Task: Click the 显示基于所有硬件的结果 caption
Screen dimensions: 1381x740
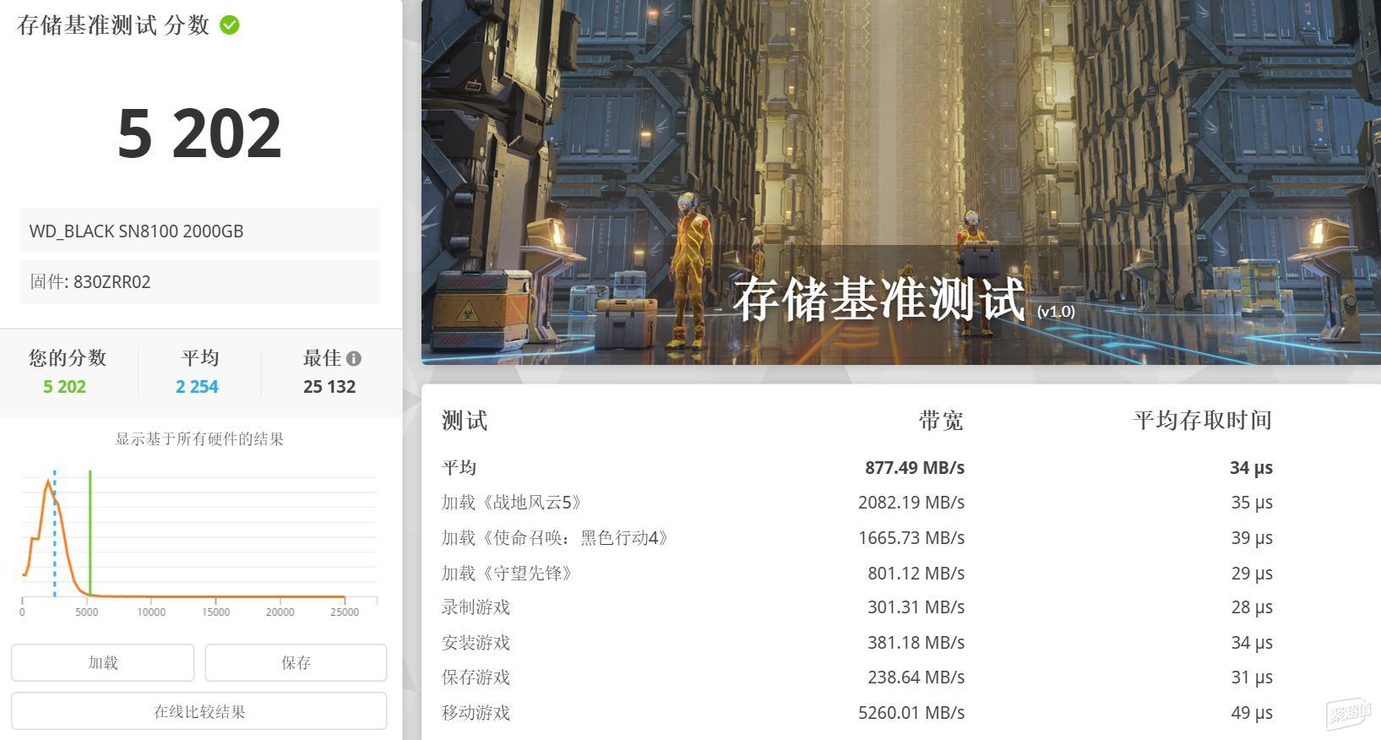Action: tap(199, 439)
